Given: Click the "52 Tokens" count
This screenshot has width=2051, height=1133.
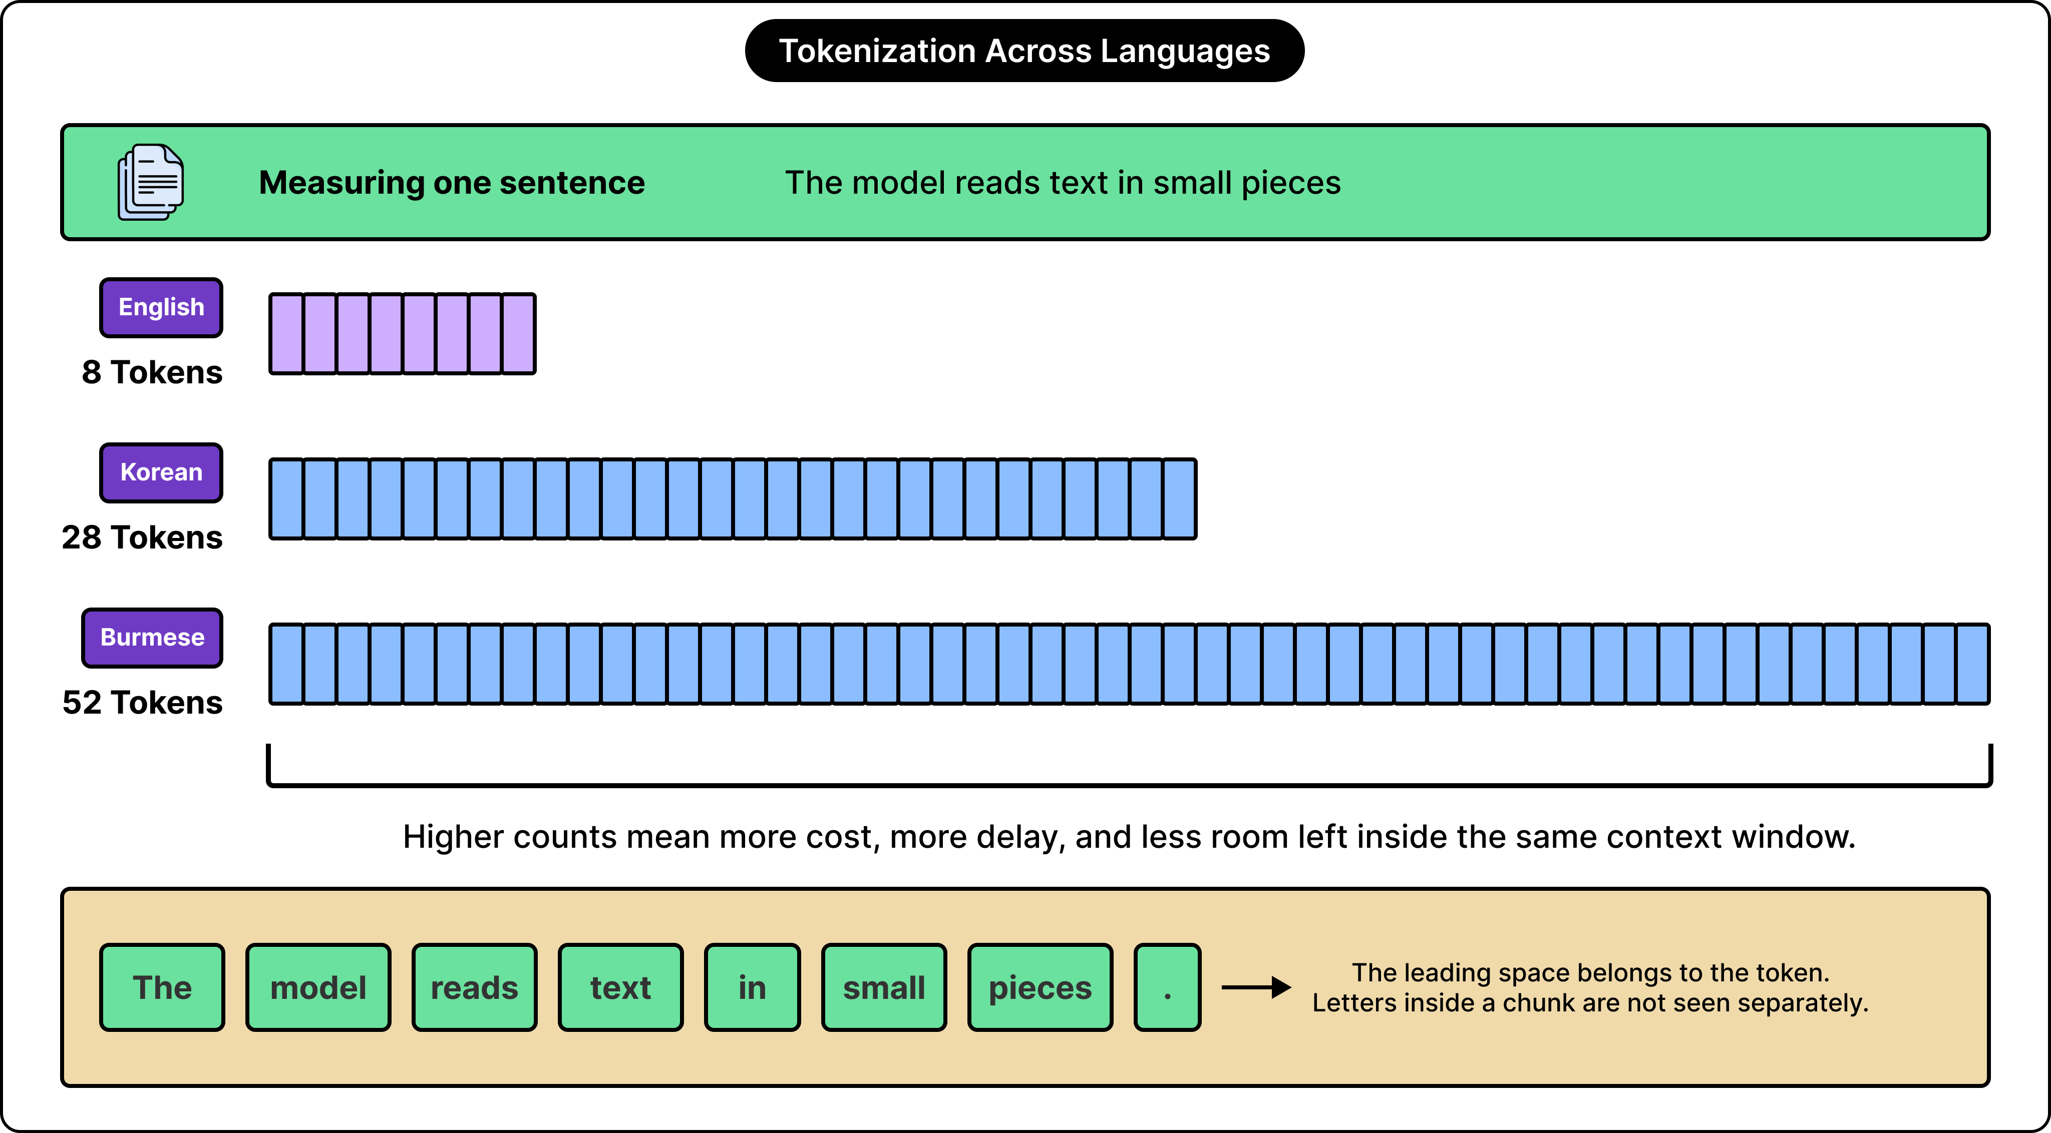Looking at the screenshot, I should (x=142, y=703).
